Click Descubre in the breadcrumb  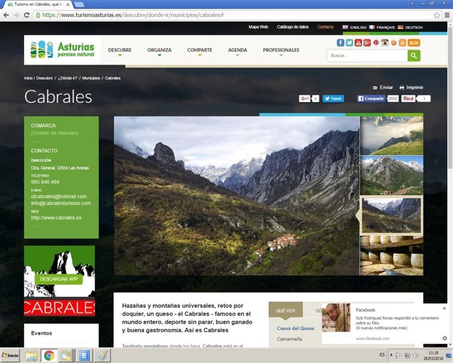pos(45,78)
